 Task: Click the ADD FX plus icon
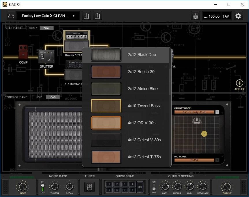239,83
